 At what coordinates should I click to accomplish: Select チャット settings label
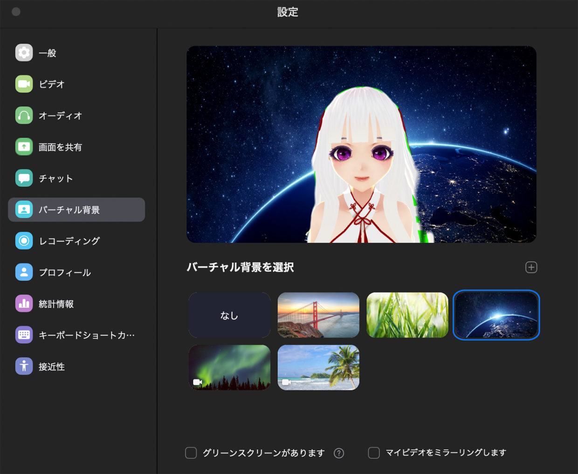pos(56,179)
